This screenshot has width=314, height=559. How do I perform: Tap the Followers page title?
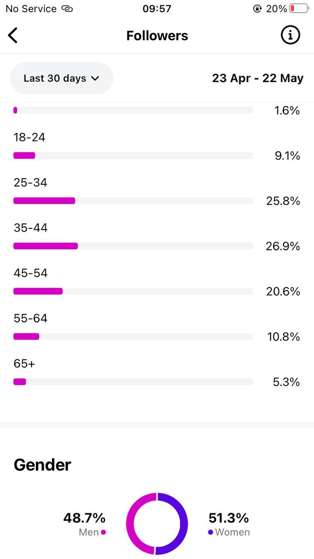[x=157, y=35]
